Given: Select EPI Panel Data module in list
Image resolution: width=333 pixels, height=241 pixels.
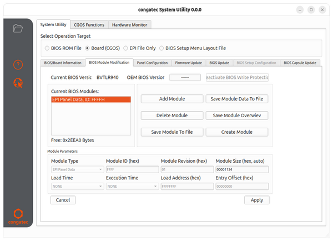Looking at the screenshot, I should (x=90, y=99).
